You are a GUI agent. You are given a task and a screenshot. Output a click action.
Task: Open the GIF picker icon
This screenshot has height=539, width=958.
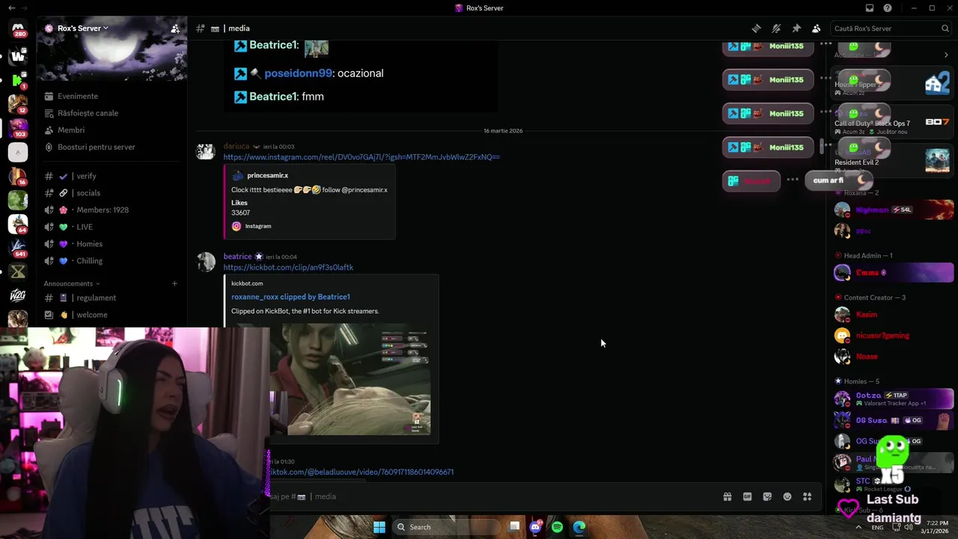tap(747, 496)
